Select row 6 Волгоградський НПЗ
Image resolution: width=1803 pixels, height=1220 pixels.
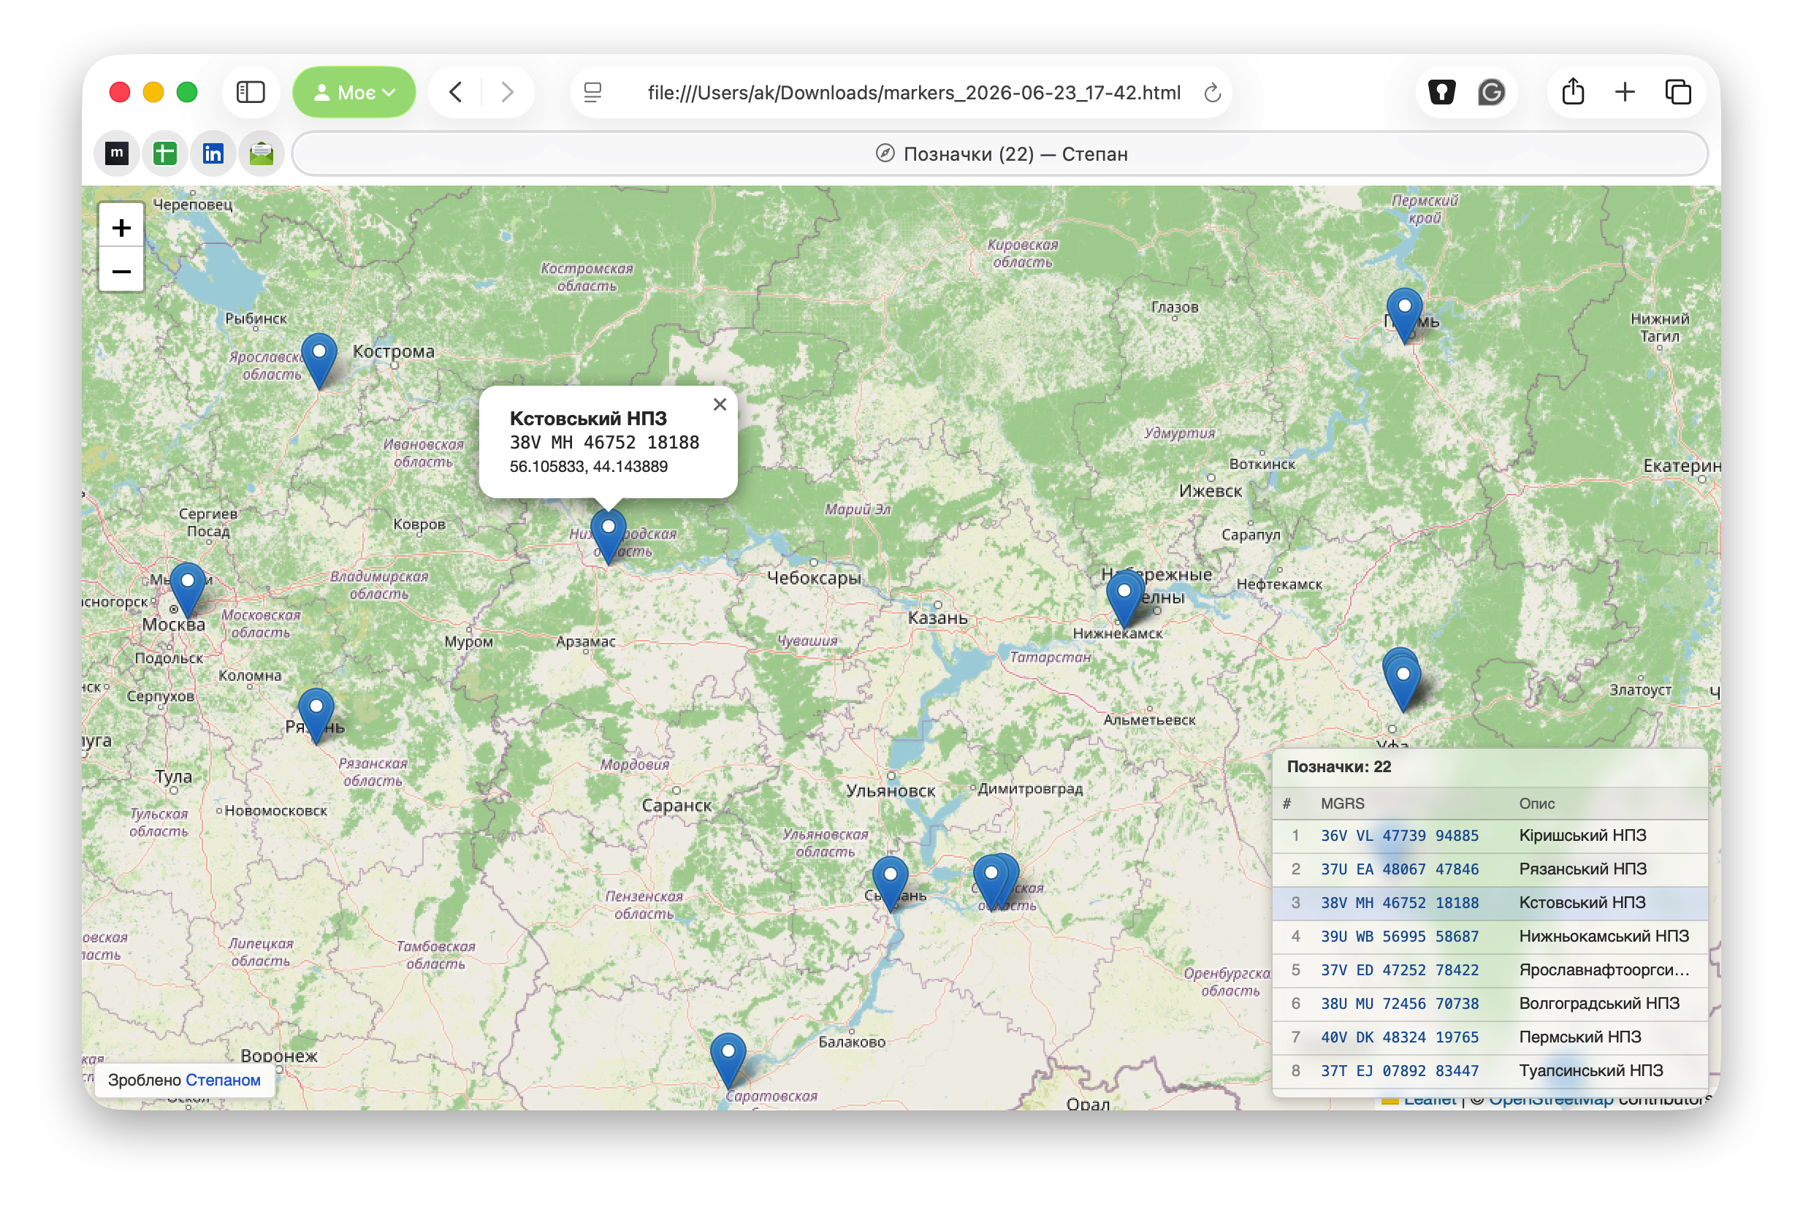tap(1490, 1004)
